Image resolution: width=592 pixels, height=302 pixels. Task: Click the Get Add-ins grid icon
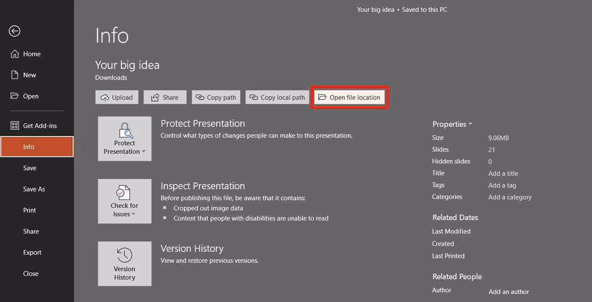[x=15, y=126]
